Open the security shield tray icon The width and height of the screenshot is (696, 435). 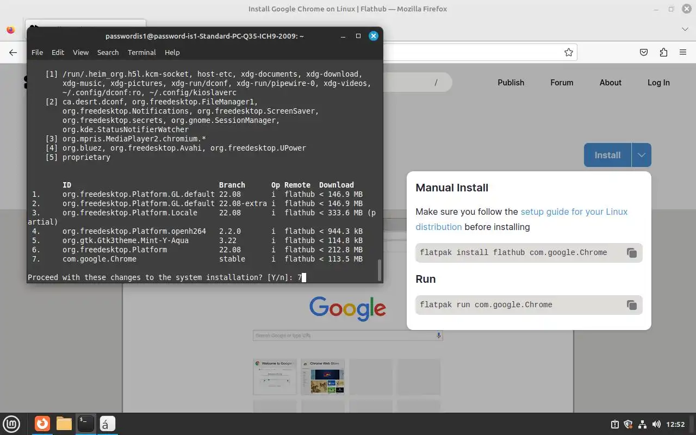[628, 424]
